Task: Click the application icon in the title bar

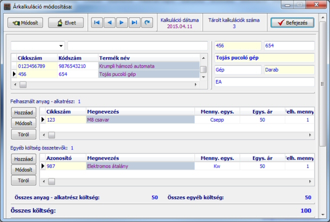Action: 7,6
